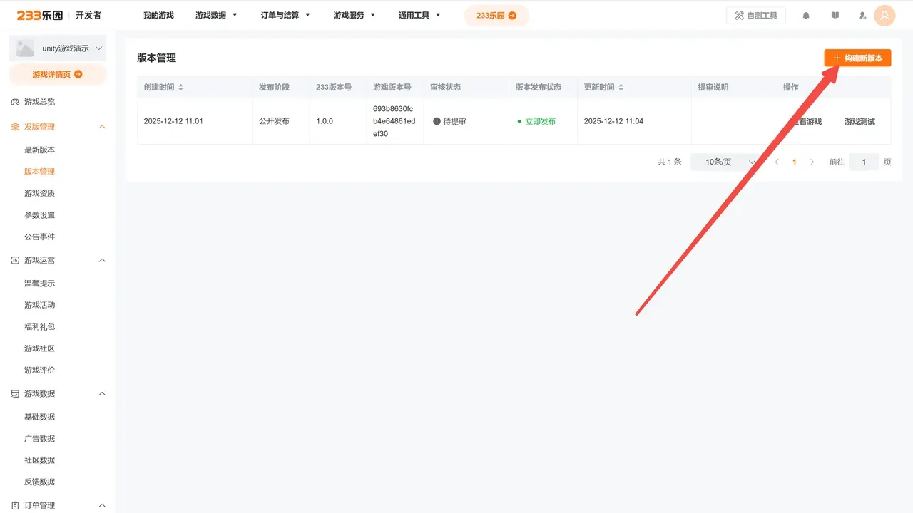Sort by 创建时间 column sort icon

point(180,87)
